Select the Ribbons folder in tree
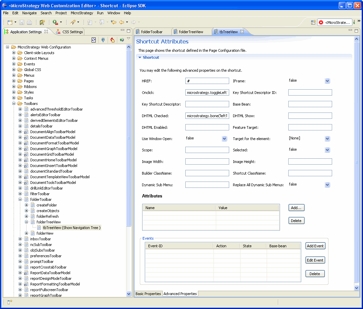 pyautogui.click(x=30, y=87)
